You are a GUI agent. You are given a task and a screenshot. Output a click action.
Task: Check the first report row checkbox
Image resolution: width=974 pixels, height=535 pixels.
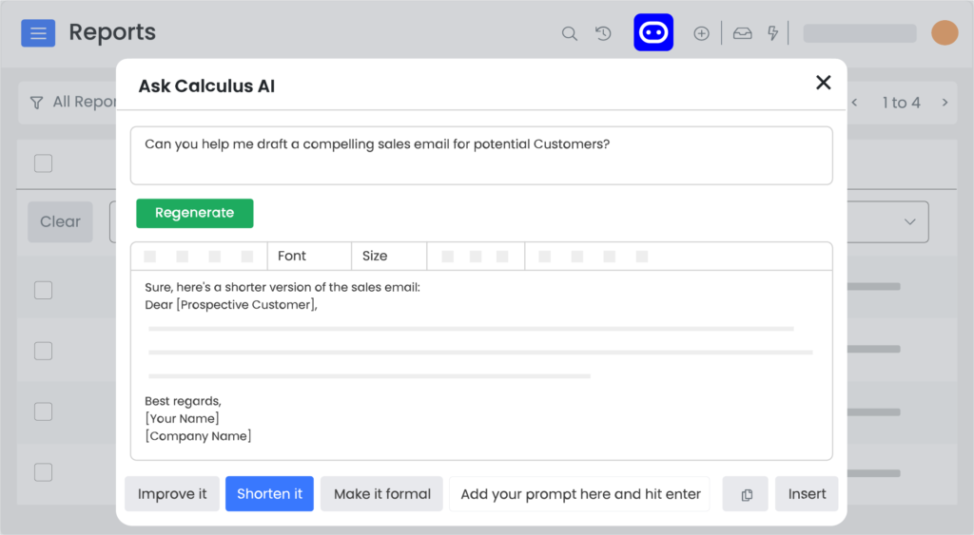44,290
